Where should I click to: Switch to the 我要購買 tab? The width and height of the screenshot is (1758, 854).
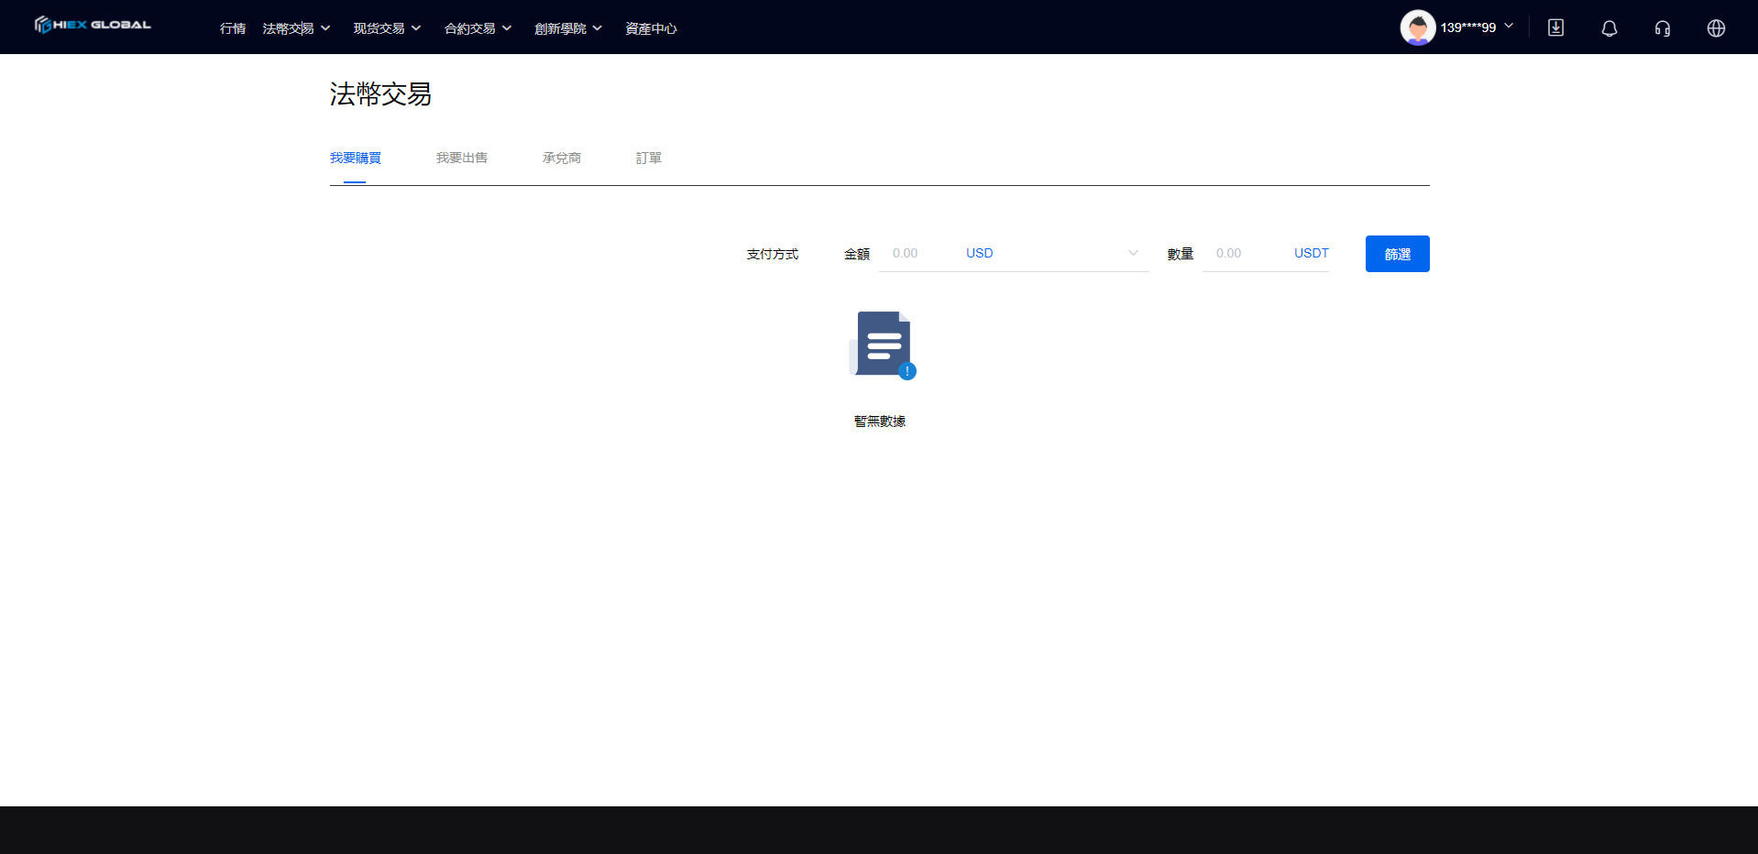point(356,158)
